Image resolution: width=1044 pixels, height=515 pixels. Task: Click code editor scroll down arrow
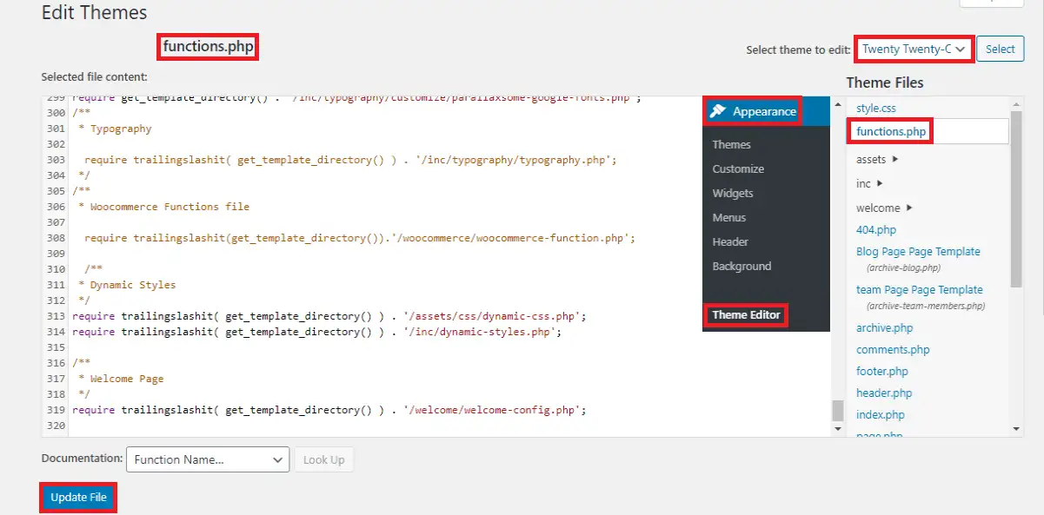837,429
